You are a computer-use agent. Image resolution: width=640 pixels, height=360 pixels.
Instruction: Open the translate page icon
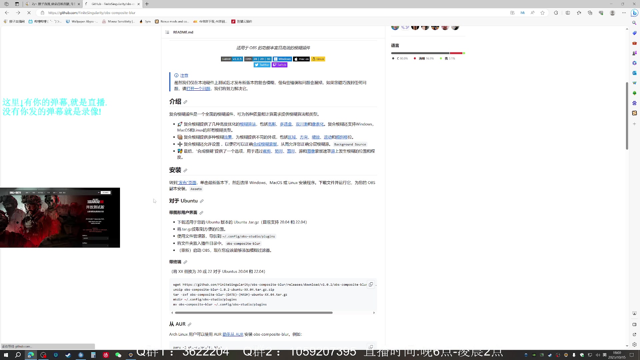coord(522,13)
